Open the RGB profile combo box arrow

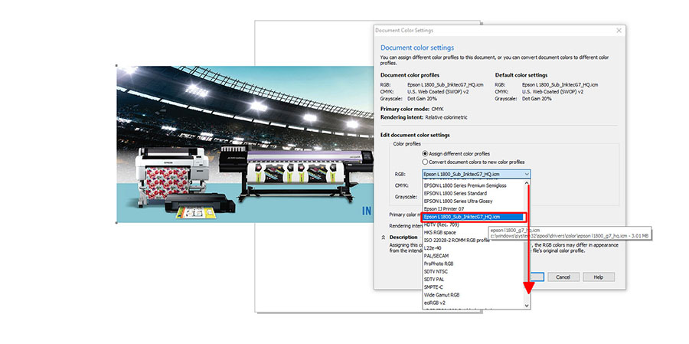(x=527, y=174)
